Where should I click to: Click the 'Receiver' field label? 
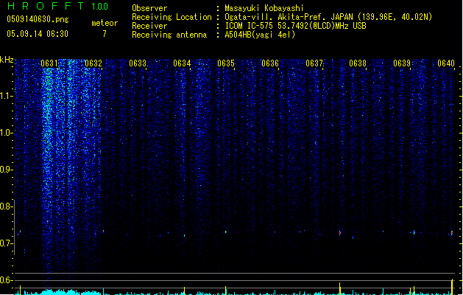click(x=149, y=26)
